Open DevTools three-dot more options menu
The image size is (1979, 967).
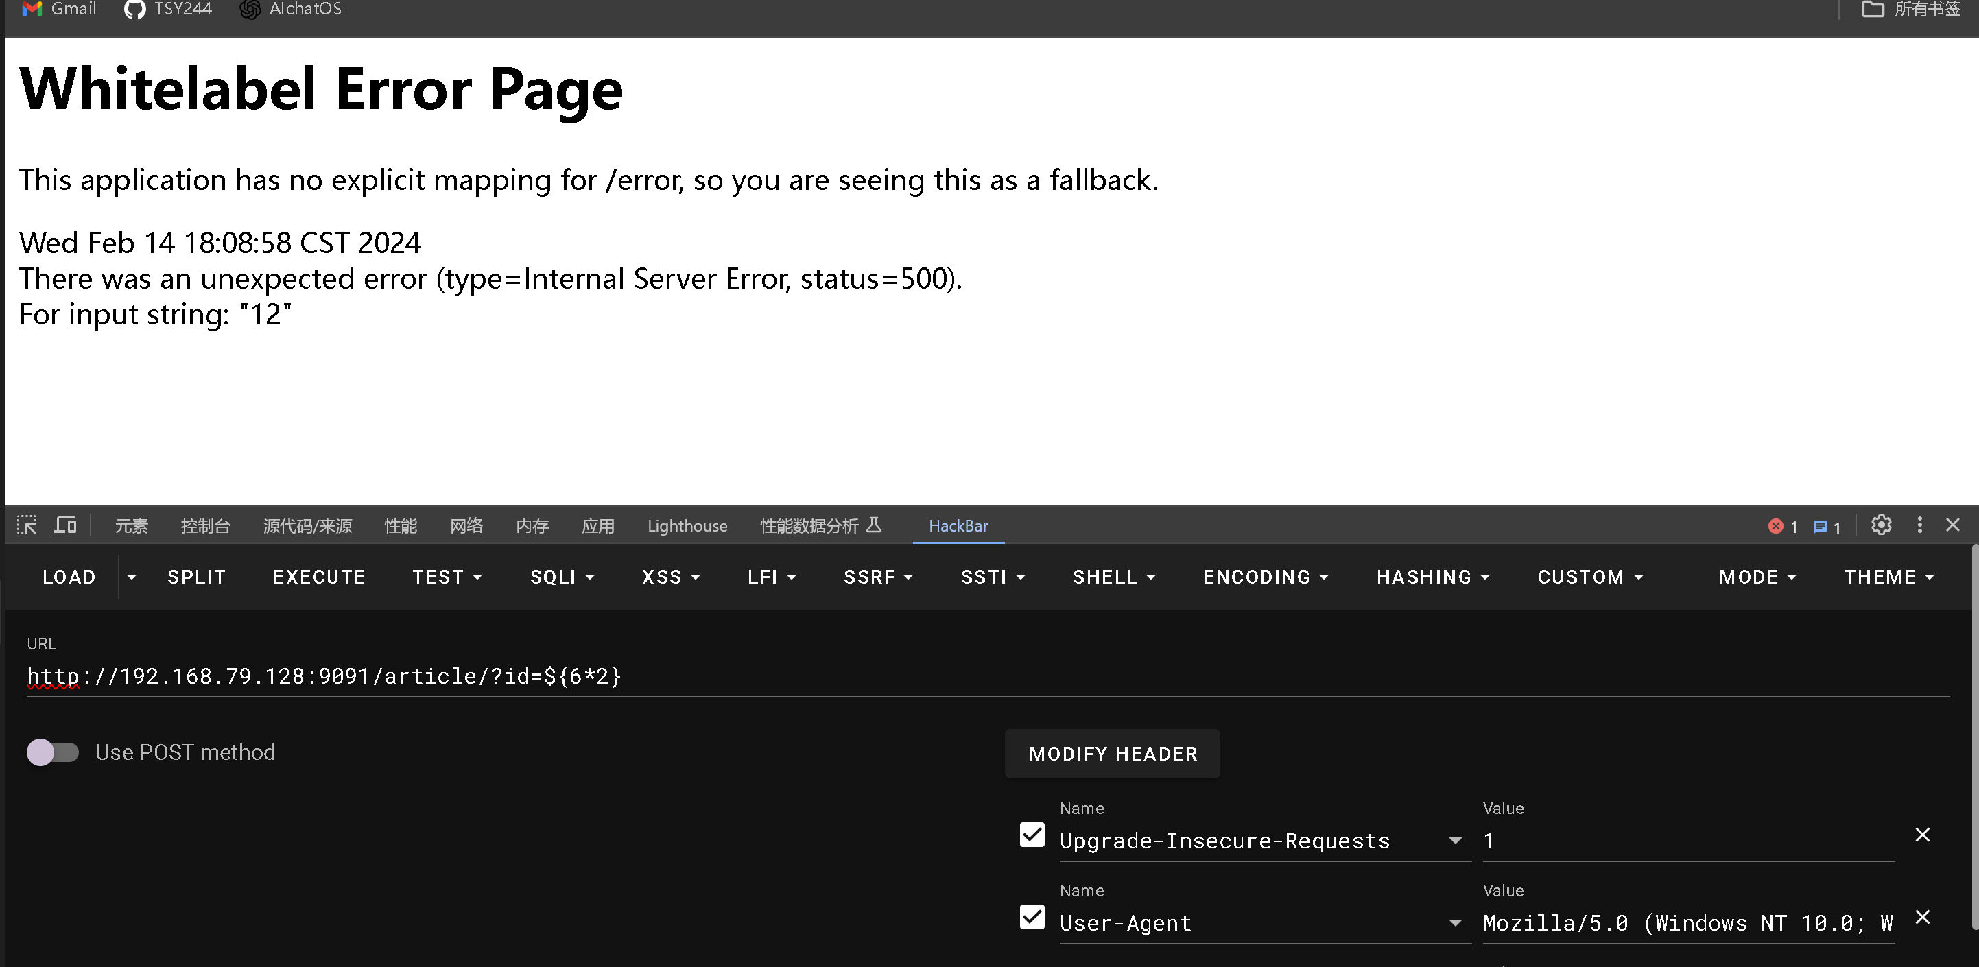[1920, 525]
